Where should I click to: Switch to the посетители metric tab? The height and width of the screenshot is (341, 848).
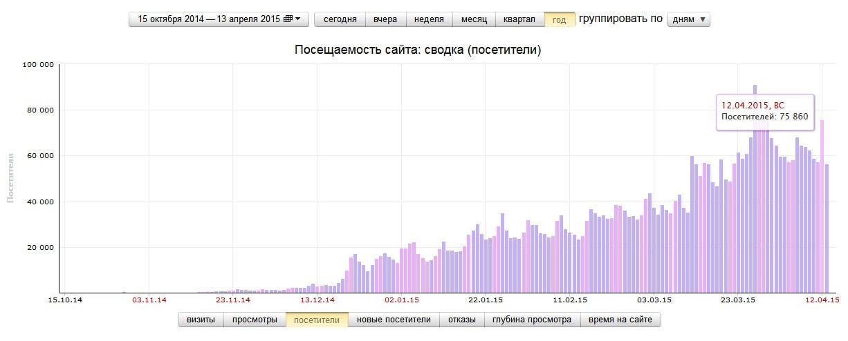[317, 320]
